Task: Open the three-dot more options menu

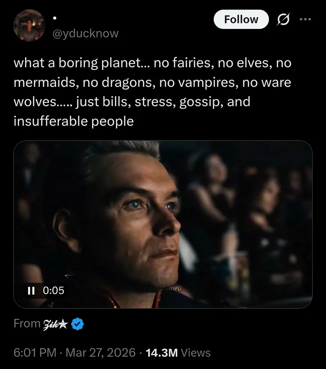Action: coord(305,20)
